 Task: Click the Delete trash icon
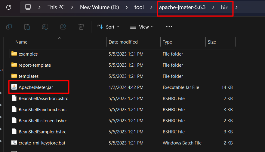(x=81, y=27)
